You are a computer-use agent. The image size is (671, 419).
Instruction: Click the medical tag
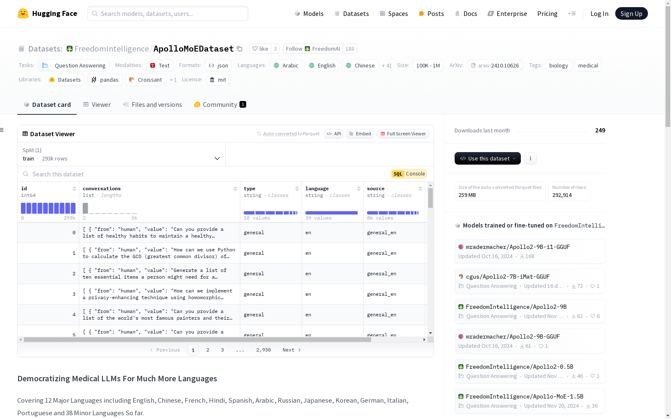[x=588, y=65]
